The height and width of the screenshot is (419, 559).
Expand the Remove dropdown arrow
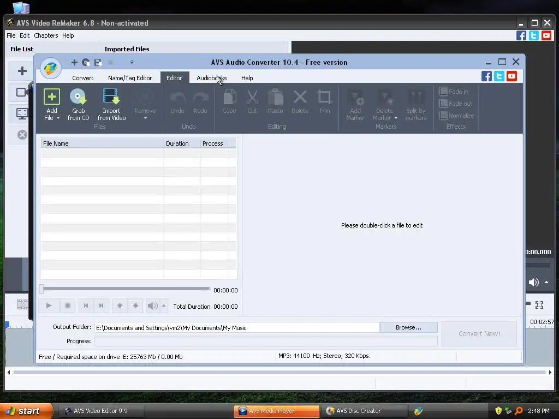[145, 118]
